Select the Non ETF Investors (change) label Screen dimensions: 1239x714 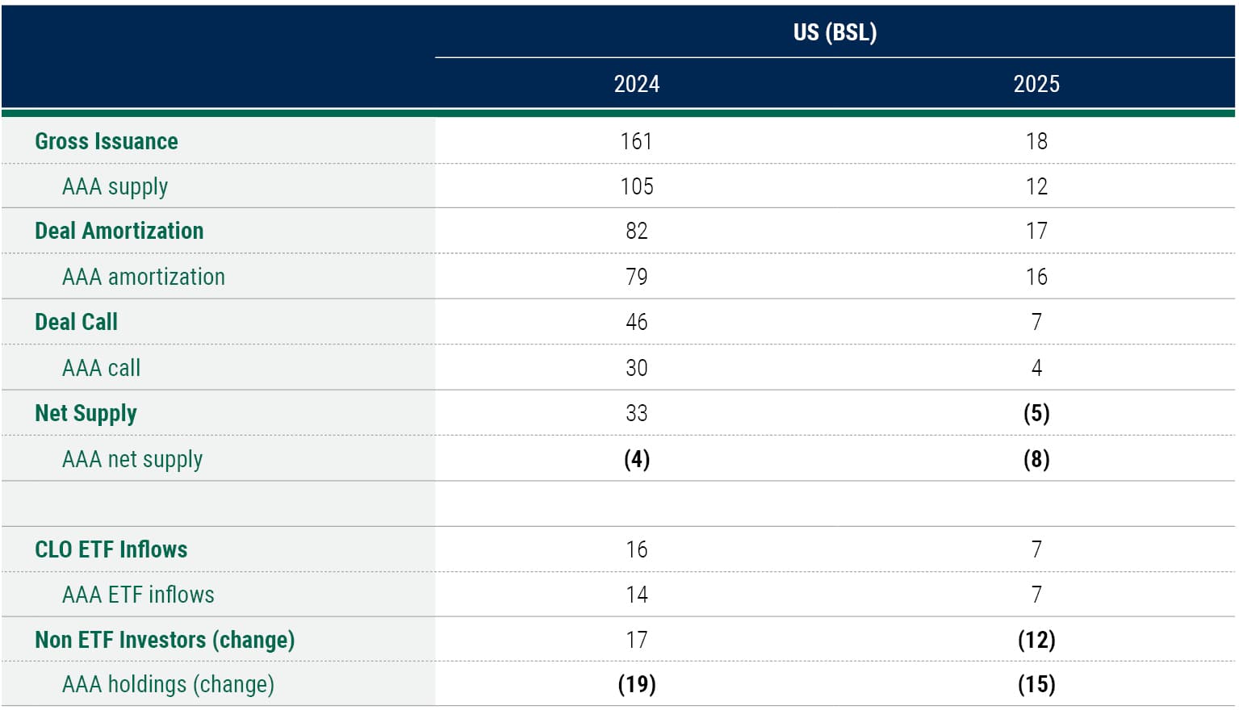point(165,640)
